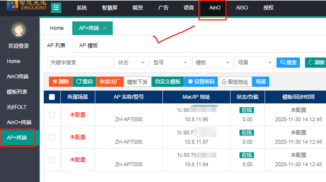This screenshot has width=326, height=182.
Task: Click the 模板下发 button
Action: (x=137, y=82)
